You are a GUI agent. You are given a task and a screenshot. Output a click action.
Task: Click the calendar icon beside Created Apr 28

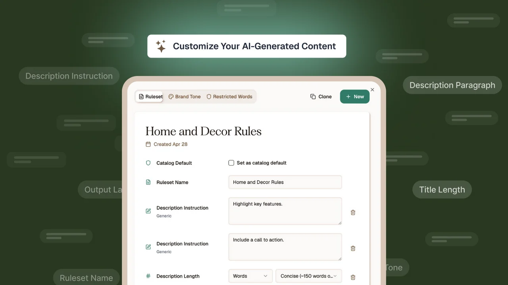[148, 144]
